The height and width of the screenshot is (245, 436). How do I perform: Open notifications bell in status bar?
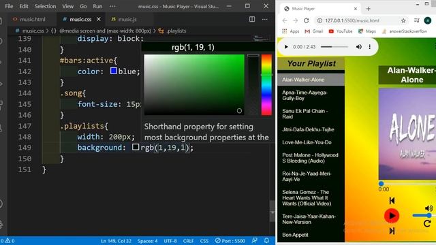266,240
